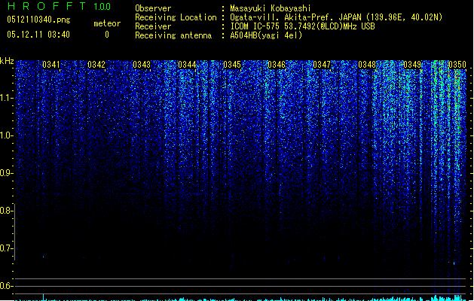
Task: Click the kHz axis unit label
Action: coord(7,61)
